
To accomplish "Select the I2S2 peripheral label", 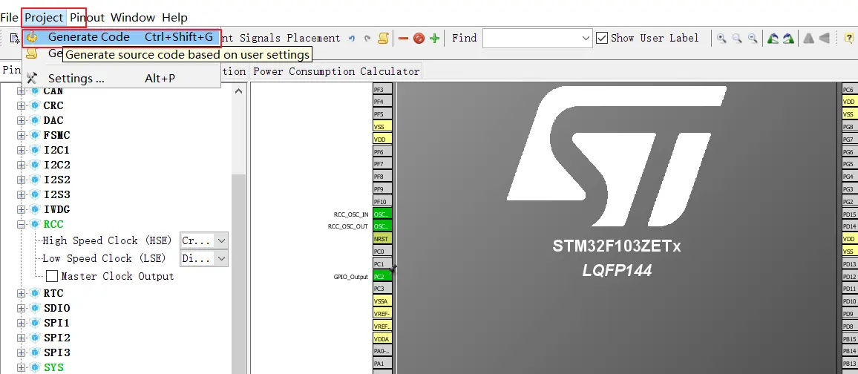I will click(57, 180).
